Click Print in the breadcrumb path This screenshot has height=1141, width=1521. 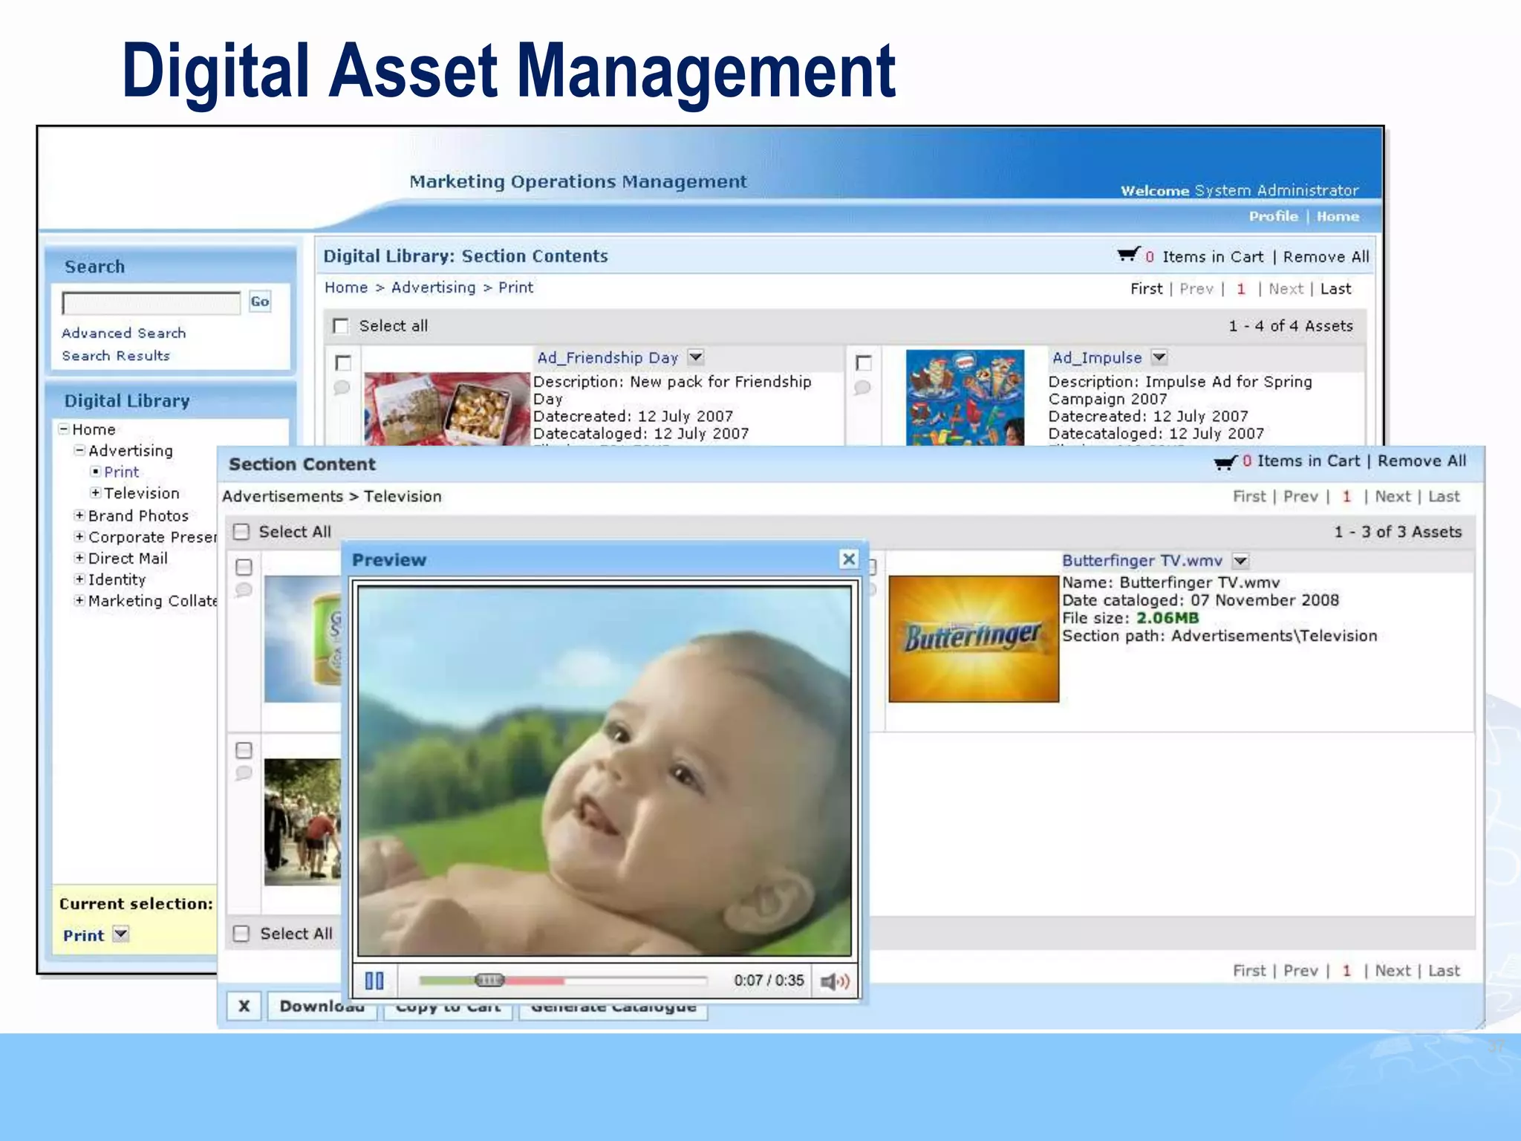pos(515,287)
